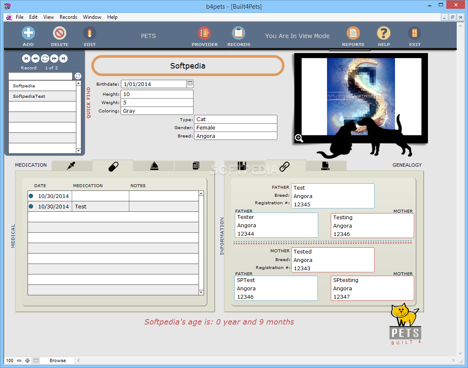Click paternal grandfather field Tester
This screenshot has height=368, width=468.
277,217
